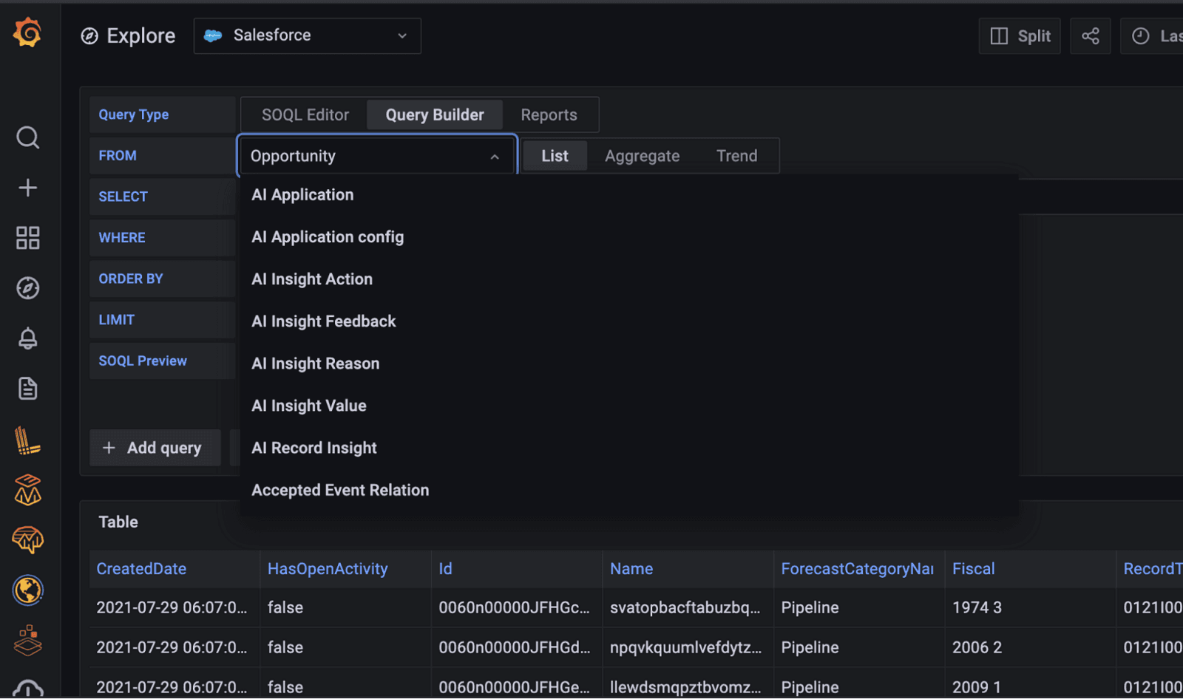Open the Salesforce data source dropdown
The height and width of the screenshot is (699, 1183).
[x=308, y=35]
